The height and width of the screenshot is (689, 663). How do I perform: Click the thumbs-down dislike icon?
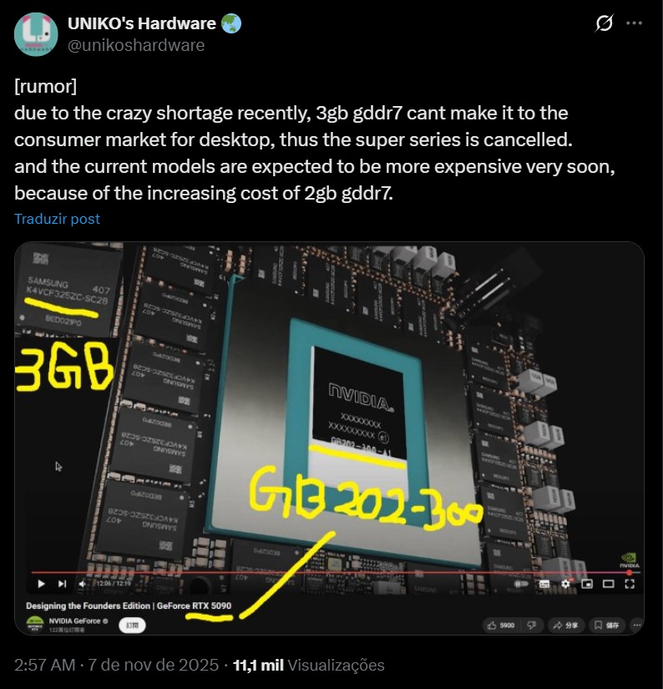tap(532, 625)
